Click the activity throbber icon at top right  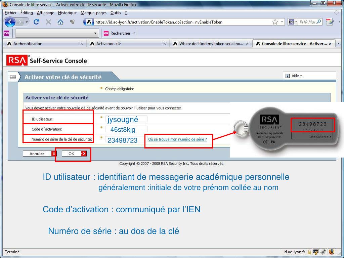(x=337, y=12)
